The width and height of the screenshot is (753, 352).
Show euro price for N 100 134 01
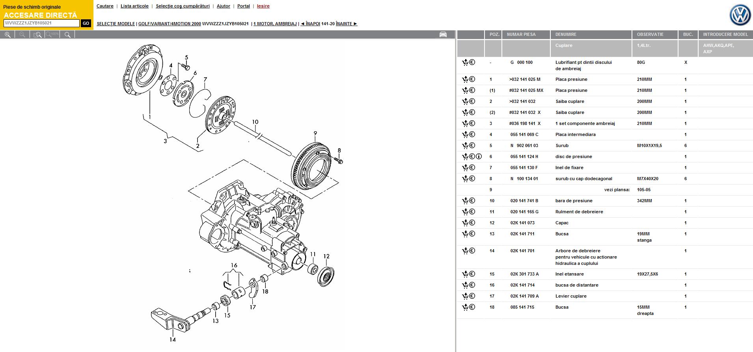tap(472, 179)
